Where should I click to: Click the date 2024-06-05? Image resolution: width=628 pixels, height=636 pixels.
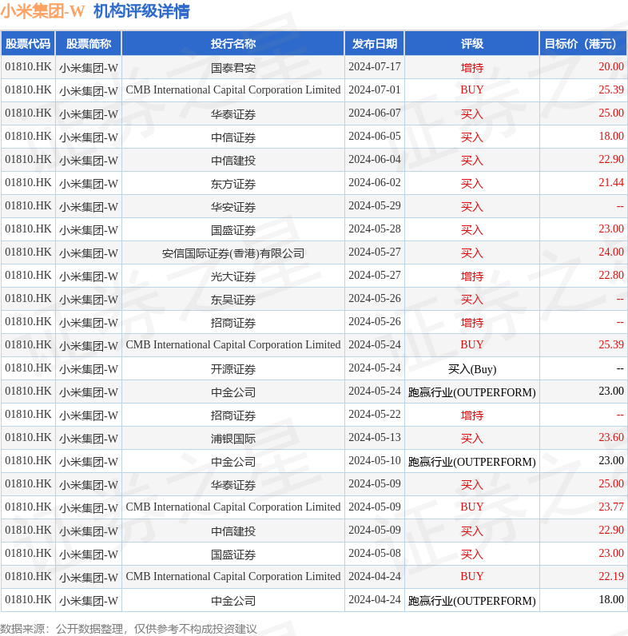(375, 136)
